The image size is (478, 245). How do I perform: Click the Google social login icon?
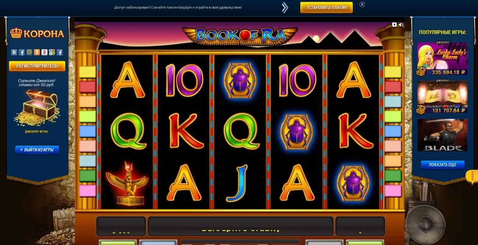(x=52, y=52)
